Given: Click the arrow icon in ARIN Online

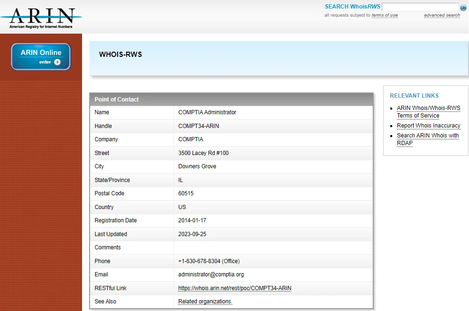Looking at the screenshot, I should coord(57,62).
